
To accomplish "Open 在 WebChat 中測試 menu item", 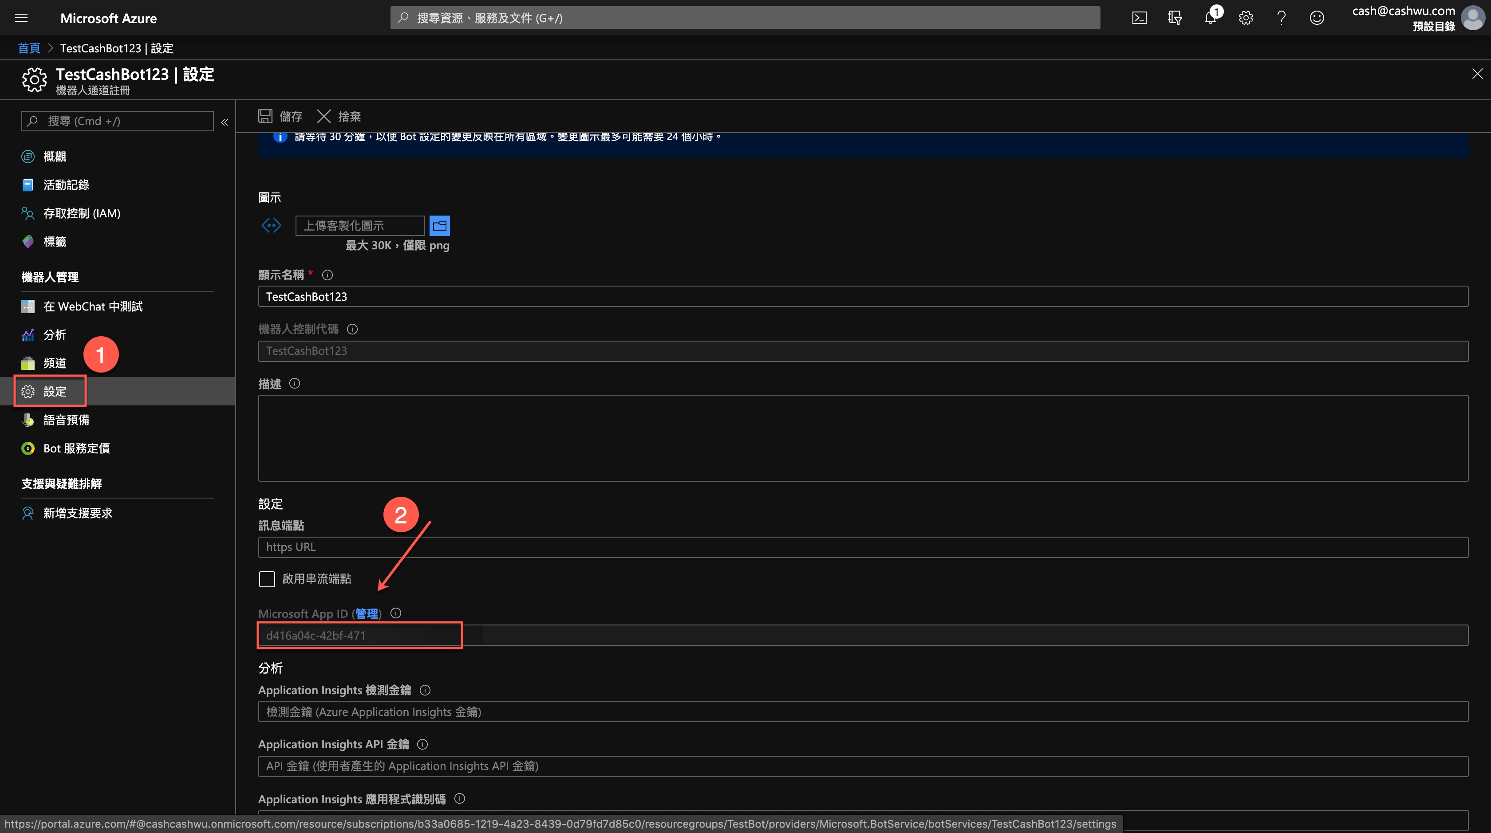I will (93, 306).
